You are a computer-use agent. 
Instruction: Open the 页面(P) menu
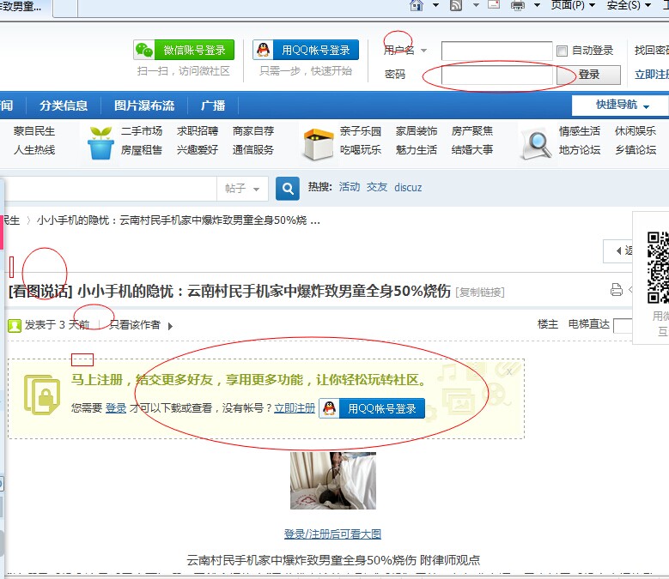573,5
